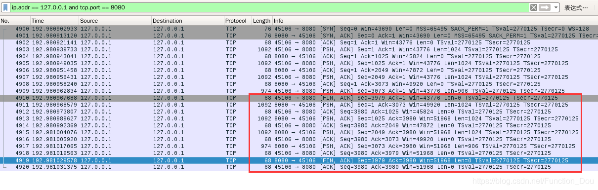Select packet number 4916

click(x=299, y=140)
